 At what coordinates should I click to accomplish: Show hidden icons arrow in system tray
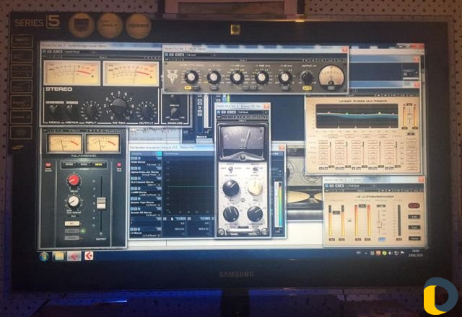pos(366,253)
